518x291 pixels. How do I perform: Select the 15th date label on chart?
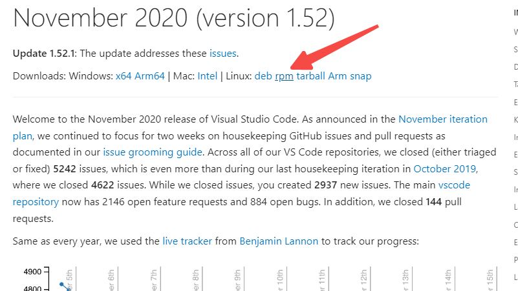click(490, 280)
